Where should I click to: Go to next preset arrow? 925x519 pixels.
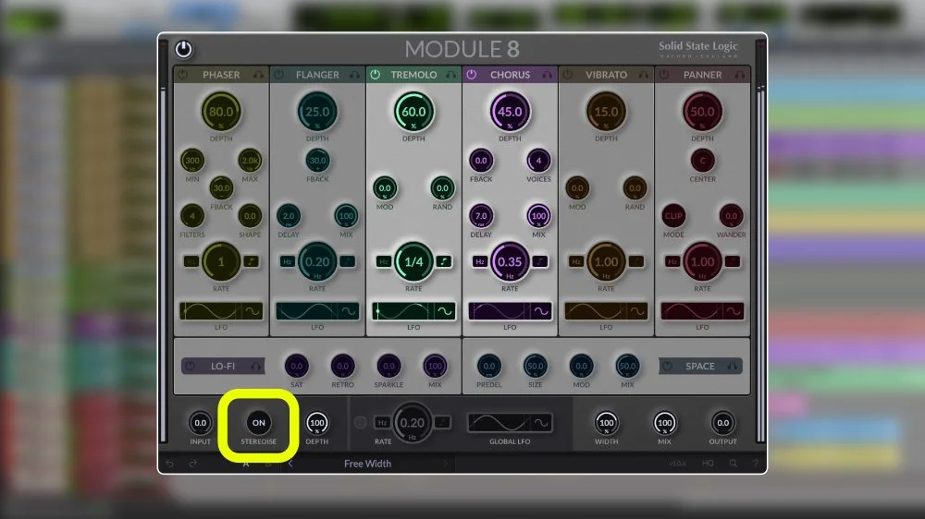[446, 464]
